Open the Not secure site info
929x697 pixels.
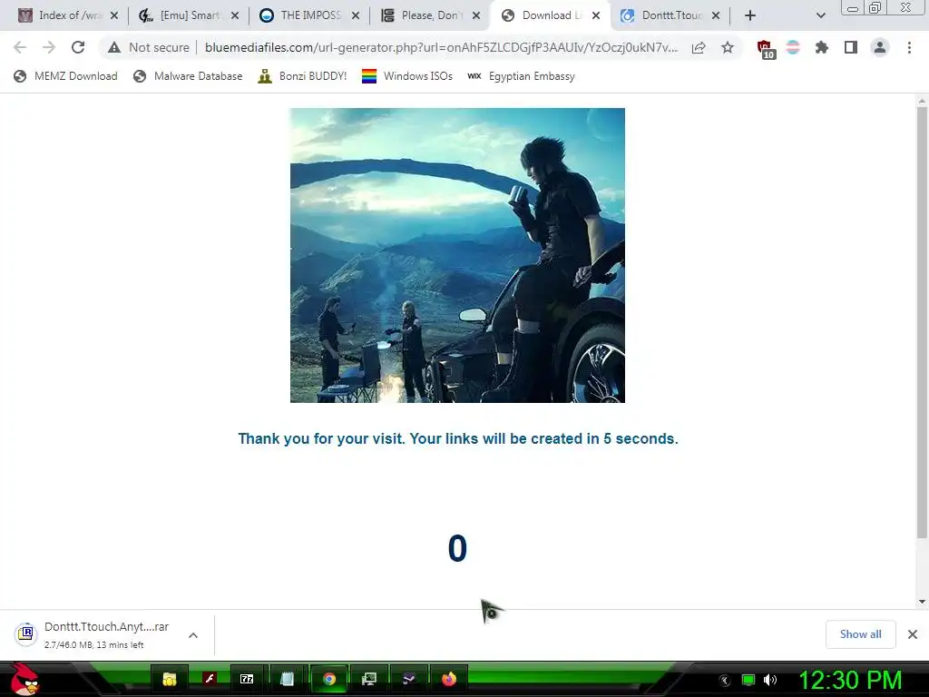click(149, 47)
